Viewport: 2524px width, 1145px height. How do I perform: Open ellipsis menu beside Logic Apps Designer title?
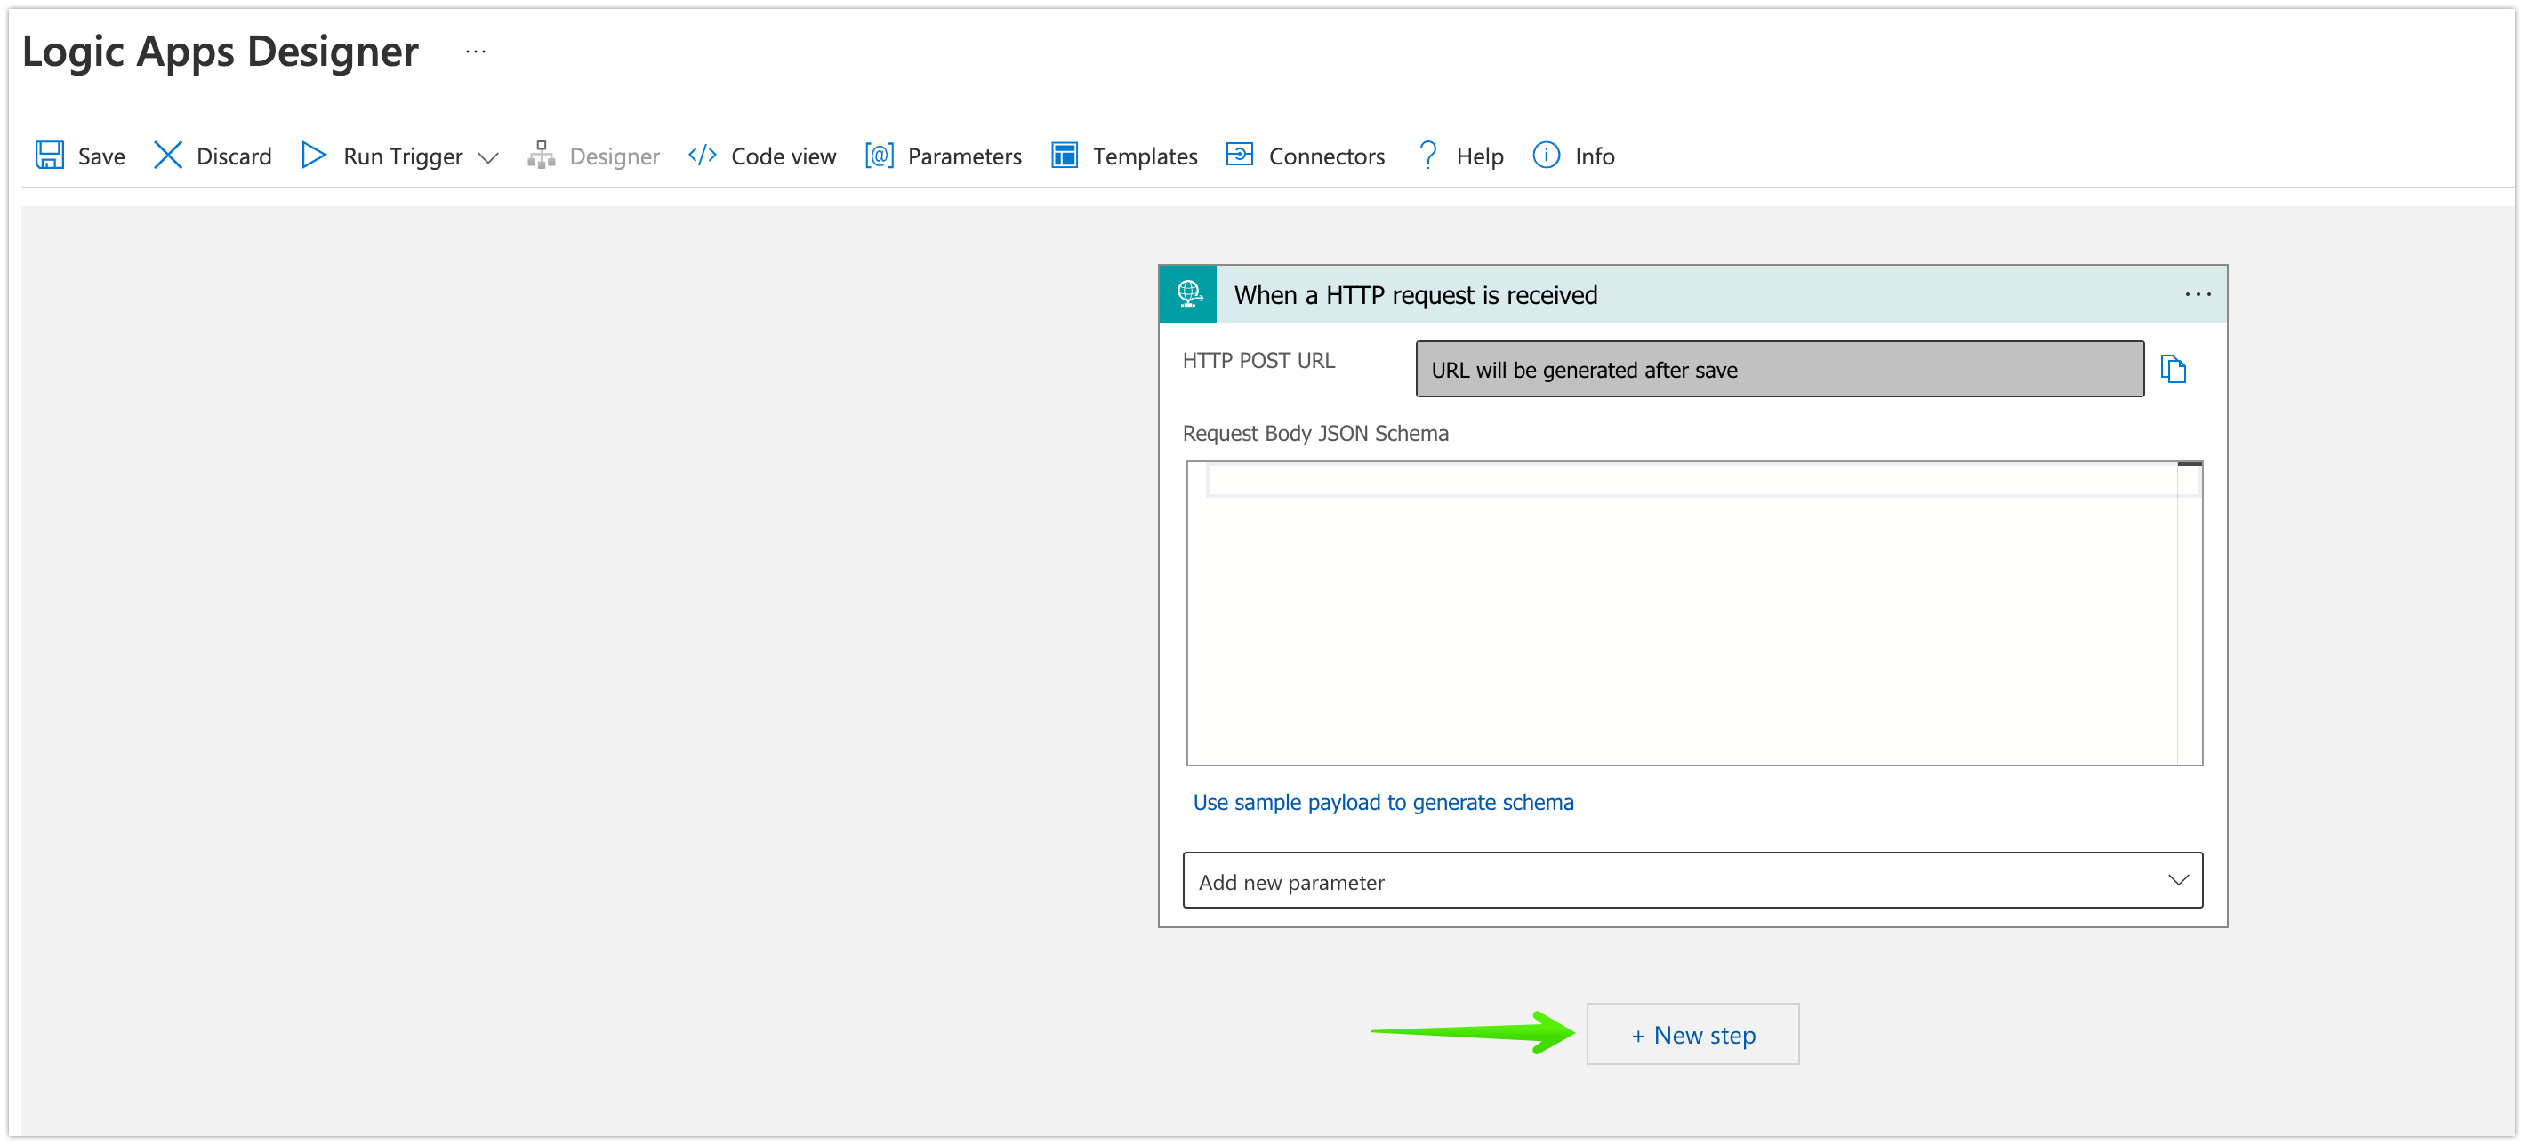point(476,51)
